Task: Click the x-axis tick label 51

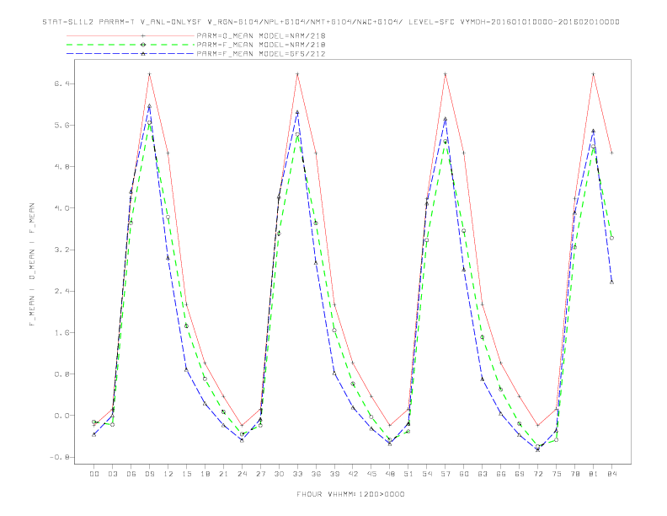Action: click(408, 474)
